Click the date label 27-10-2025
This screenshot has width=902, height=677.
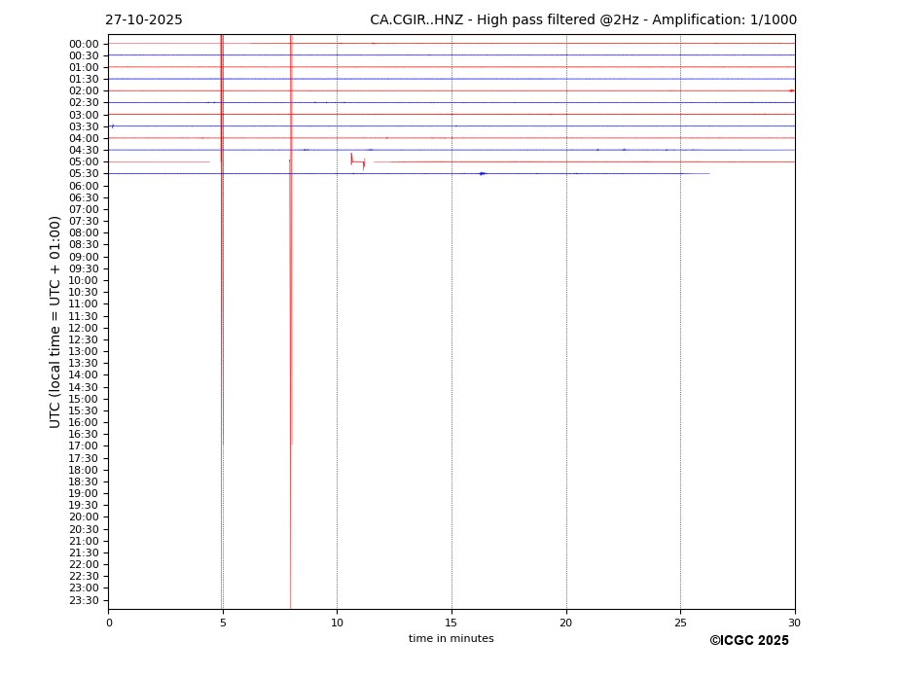(143, 20)
